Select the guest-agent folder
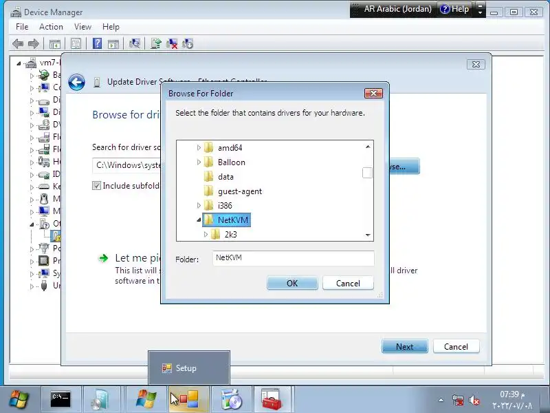This screenshot has width=550, height=413. pos(233,191)
